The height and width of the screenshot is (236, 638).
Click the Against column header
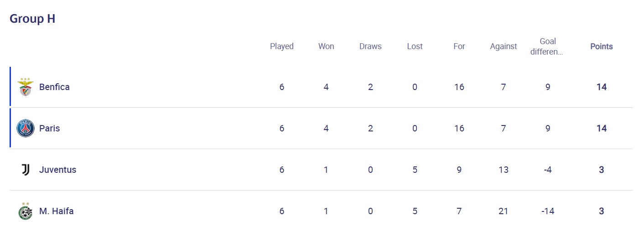[x=503, y=46]
